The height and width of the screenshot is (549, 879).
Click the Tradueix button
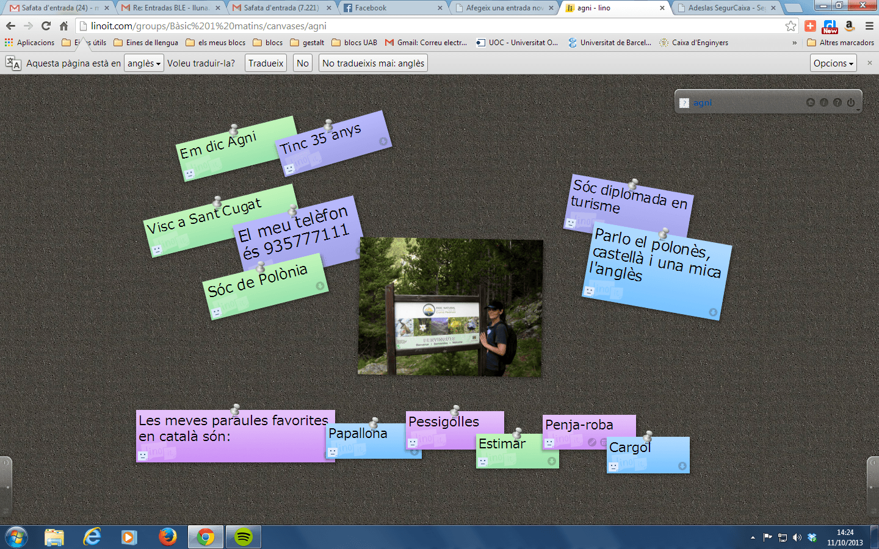266,63
